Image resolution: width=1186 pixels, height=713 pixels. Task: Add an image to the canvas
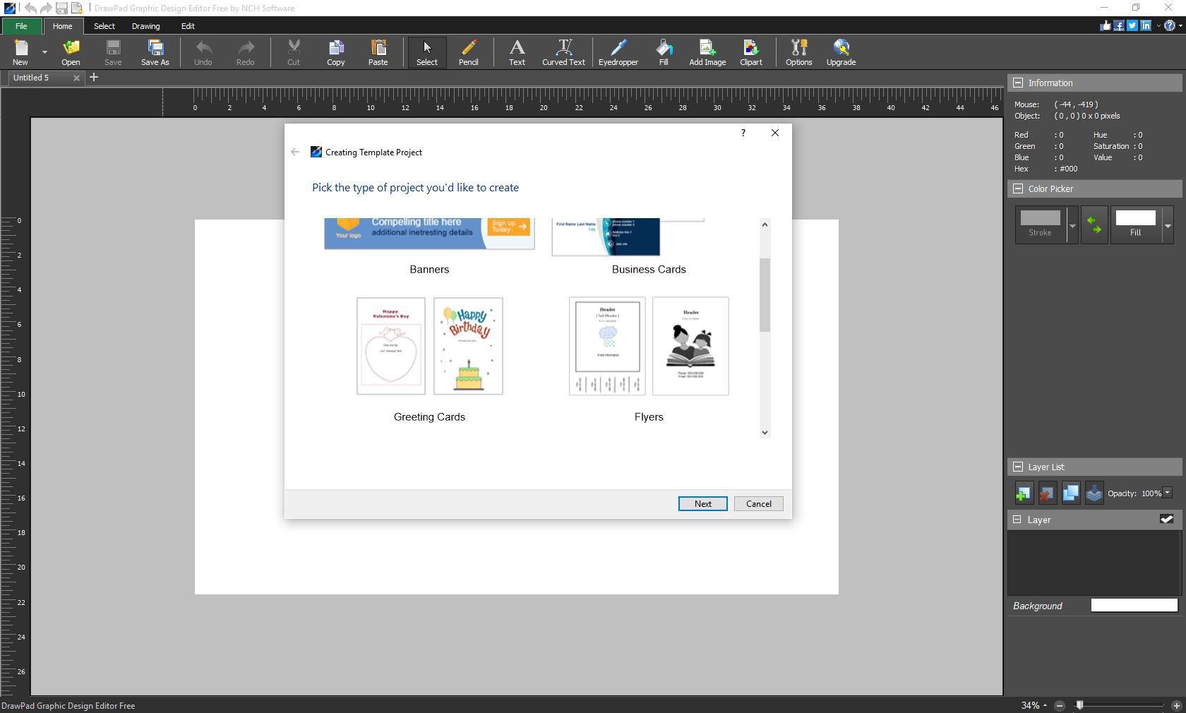point(707,52)
